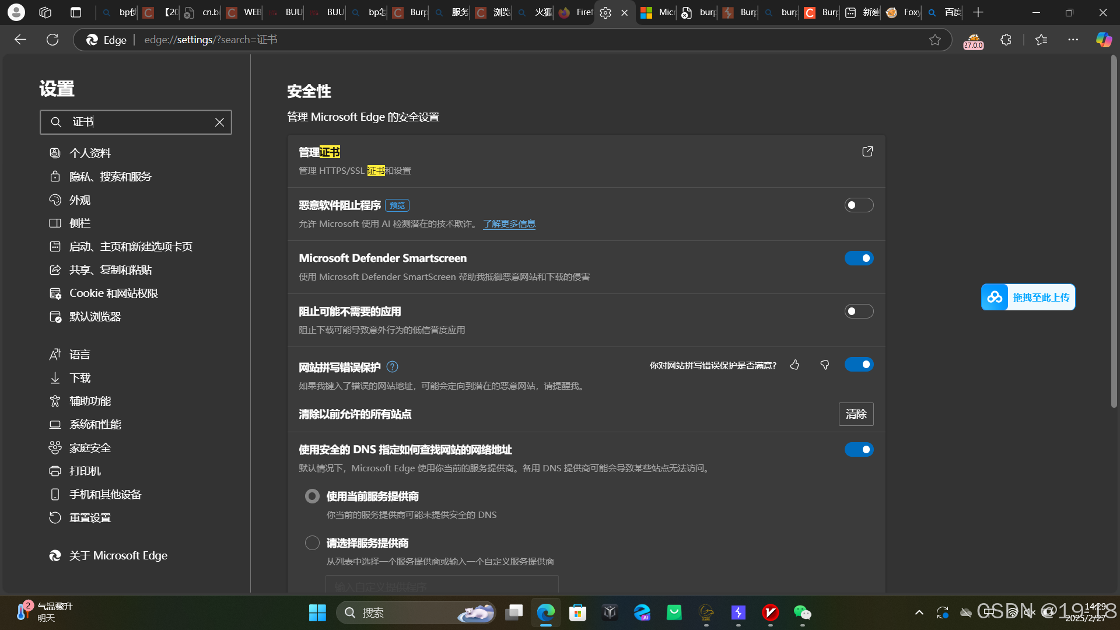Open the extensions puzzle icon
This screenshot has height=630, width=1120.
1006,40
